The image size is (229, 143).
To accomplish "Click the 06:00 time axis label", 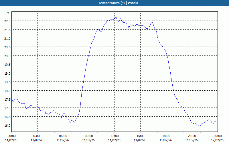I will pyautogui.click(x=63, y=136).
